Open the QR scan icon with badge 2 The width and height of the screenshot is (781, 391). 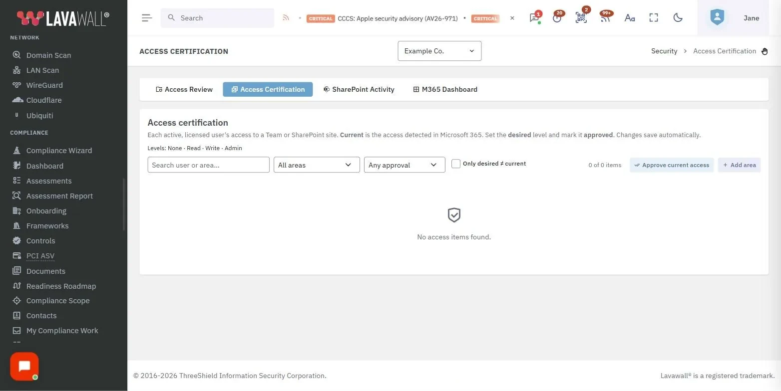(581, 18)
